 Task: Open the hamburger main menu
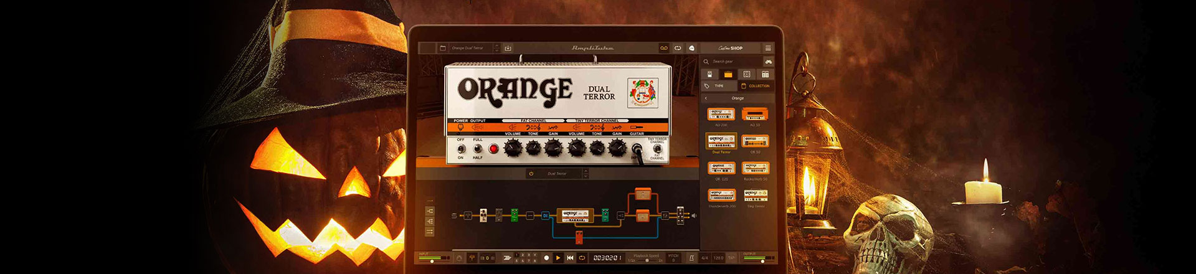pos(768,48)
